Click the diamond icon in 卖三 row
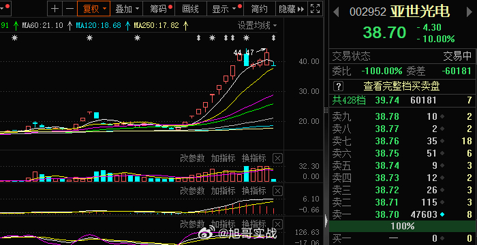The height and width of the screenshot is (245, 477). pyautogui.click(x=442, y=190)
